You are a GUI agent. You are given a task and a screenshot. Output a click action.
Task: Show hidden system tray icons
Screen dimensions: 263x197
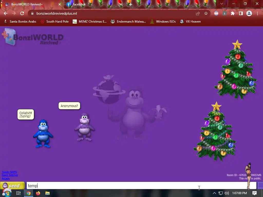click(214, 193)
